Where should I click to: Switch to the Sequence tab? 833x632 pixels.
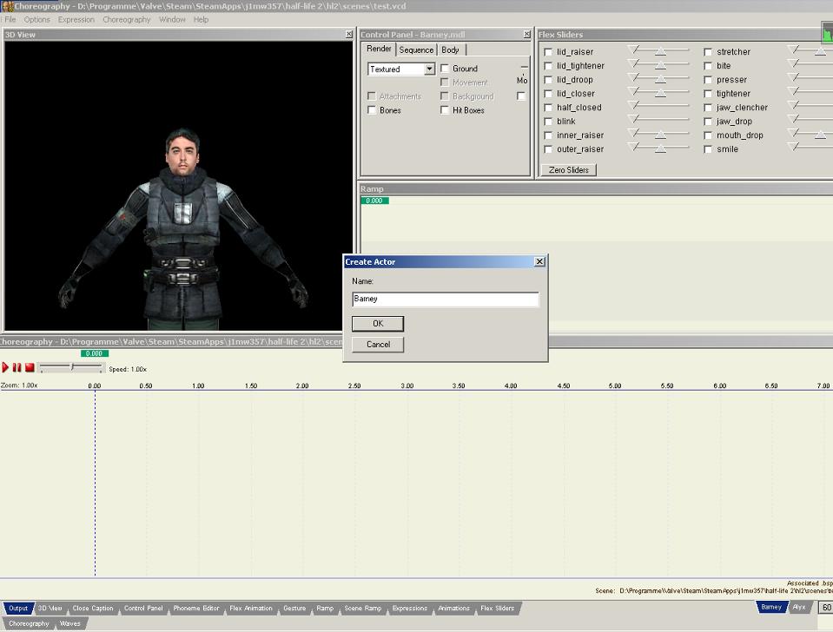(417, 50)
